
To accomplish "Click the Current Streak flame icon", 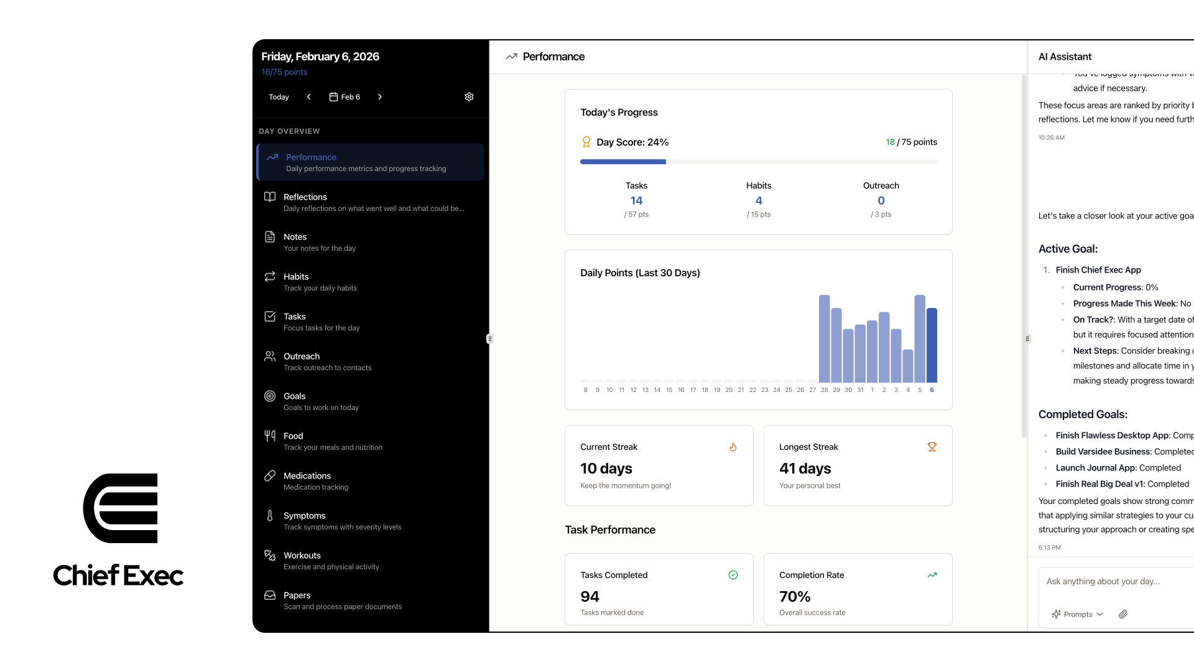I will 733,447.
